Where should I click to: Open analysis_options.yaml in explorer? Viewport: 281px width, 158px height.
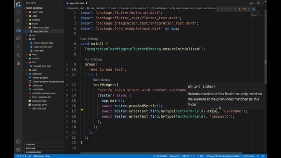tap(43, 93)
